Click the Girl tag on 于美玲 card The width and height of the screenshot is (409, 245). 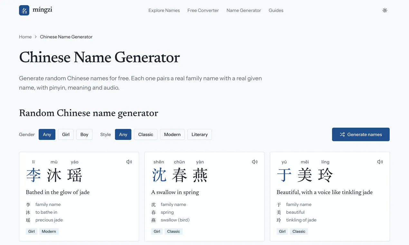point(282,231)
